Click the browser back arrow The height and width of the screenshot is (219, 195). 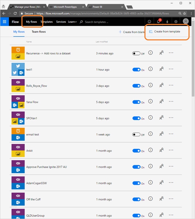pos(4,13)
